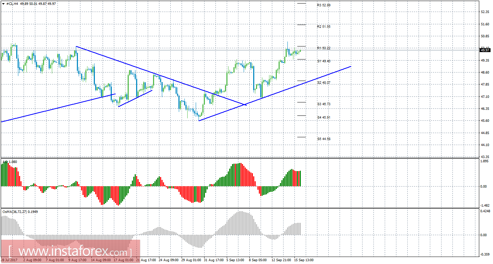Click the R2 51.55 resistance label

(324, 27)
